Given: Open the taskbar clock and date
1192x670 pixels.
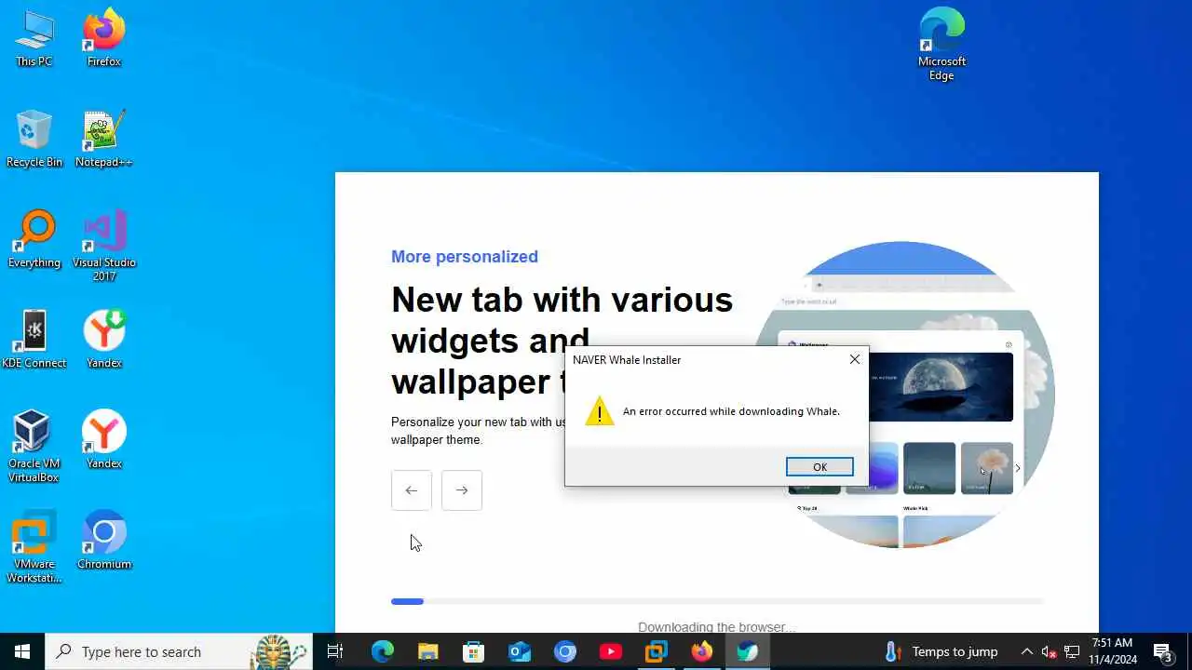Looking at the screenshot, I should (x=1113, y=651).
